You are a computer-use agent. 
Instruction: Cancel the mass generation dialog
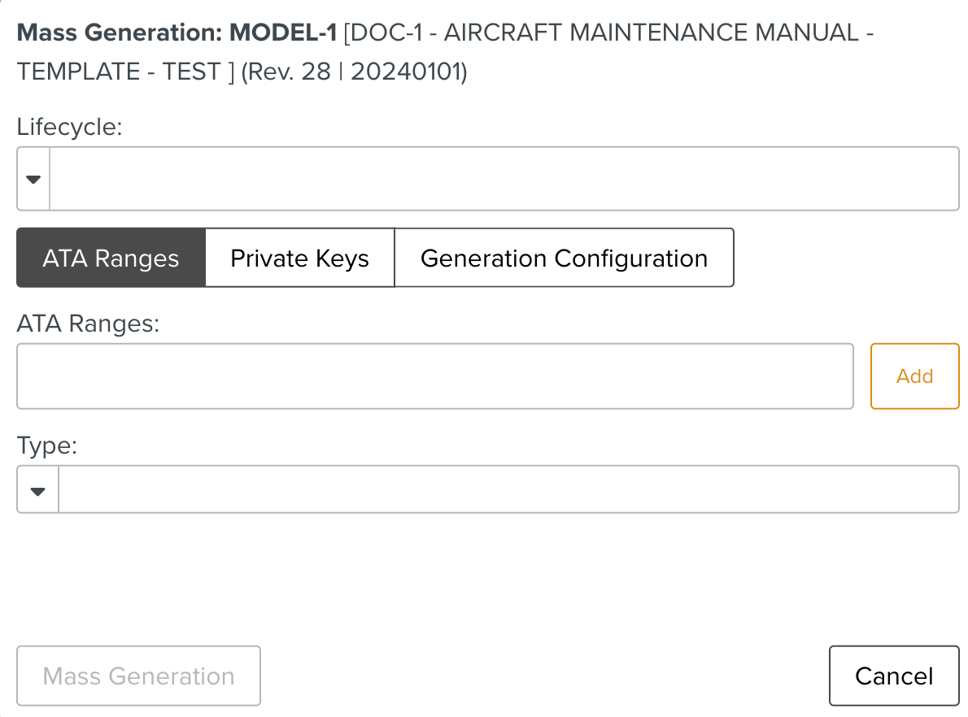(x=894, y=676)
